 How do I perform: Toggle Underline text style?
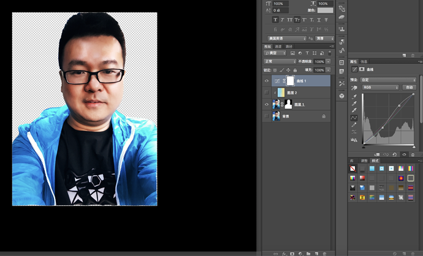coord(319,20)
